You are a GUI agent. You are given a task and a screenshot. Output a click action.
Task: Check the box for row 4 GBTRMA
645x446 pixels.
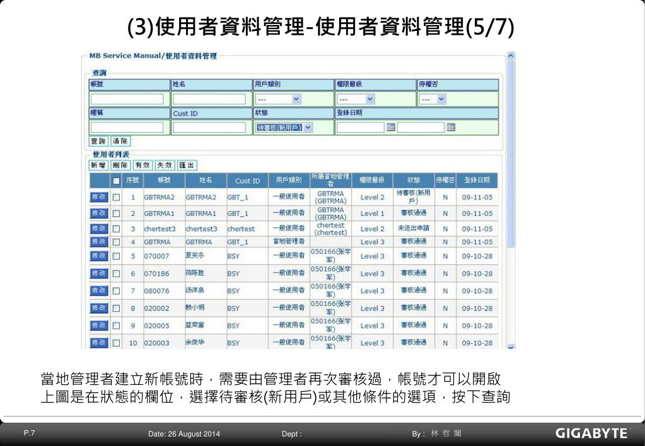tap(117, 242)
